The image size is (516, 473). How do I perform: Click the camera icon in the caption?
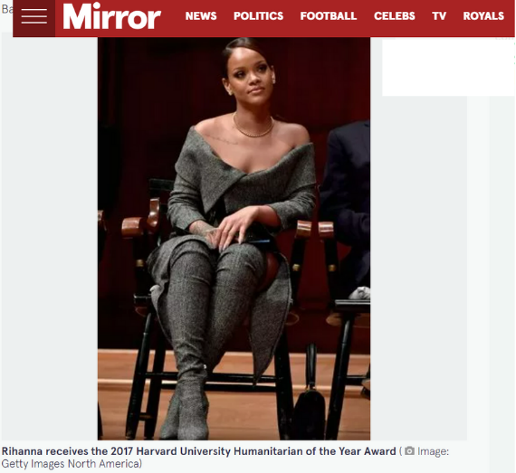tap(409, 450)
